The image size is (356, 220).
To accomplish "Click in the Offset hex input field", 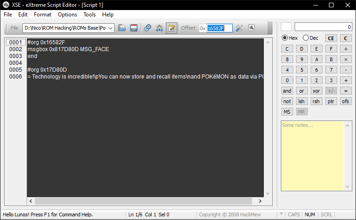I will coord(219,28).
